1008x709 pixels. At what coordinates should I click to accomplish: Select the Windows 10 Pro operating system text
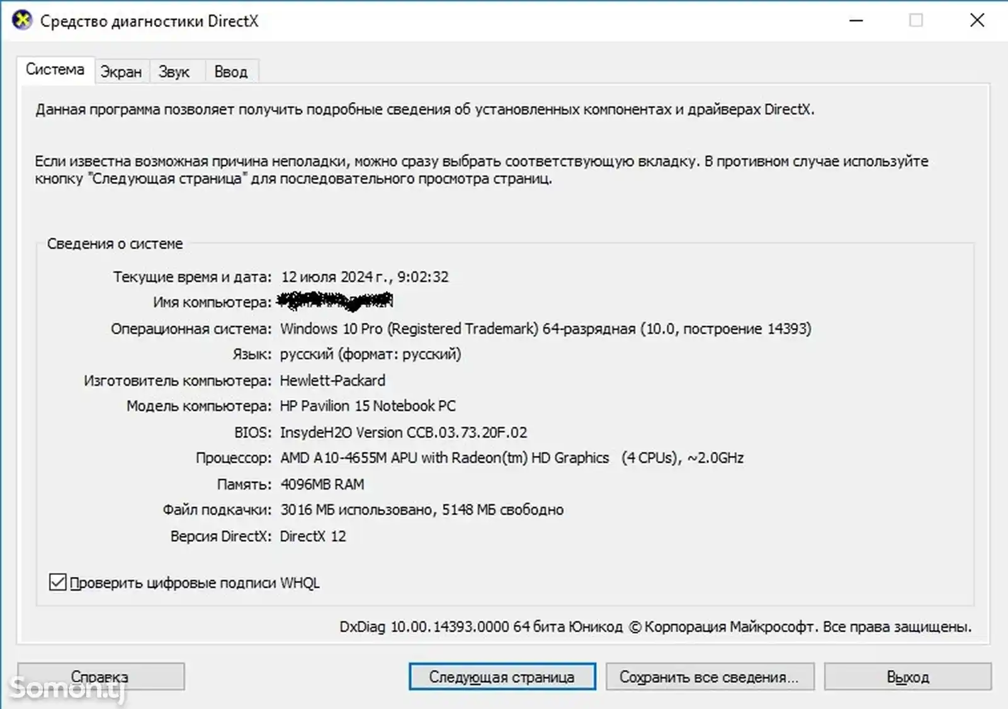(545, 328)
